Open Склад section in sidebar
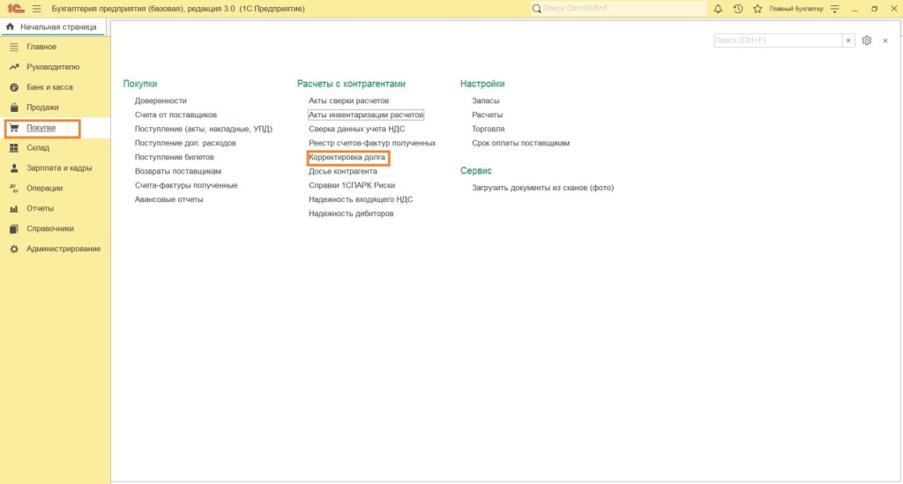 [x=38, y=148]
